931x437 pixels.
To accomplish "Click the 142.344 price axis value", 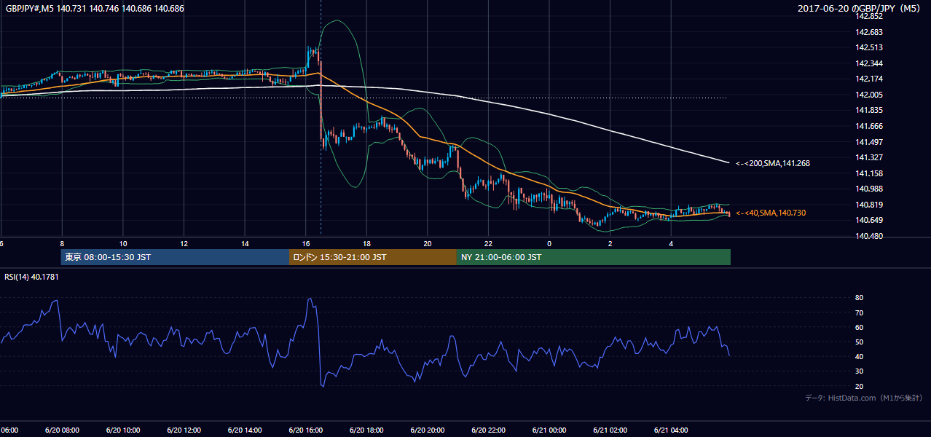I will tap(870, 64).
